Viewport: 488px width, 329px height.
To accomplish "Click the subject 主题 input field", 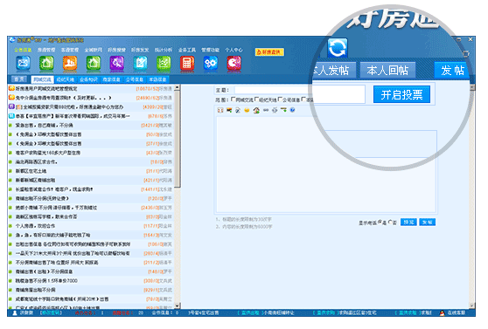I will (300, 90).
